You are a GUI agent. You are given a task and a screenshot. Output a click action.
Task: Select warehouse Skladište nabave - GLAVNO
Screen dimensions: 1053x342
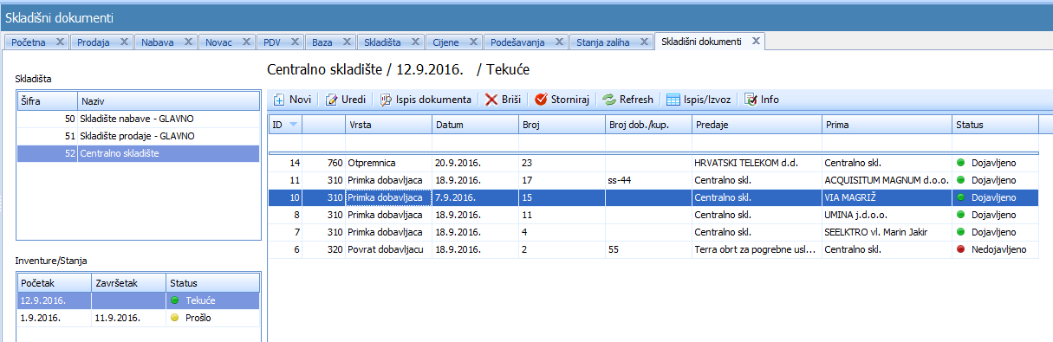pyautogui.click(x=139, y=119)
